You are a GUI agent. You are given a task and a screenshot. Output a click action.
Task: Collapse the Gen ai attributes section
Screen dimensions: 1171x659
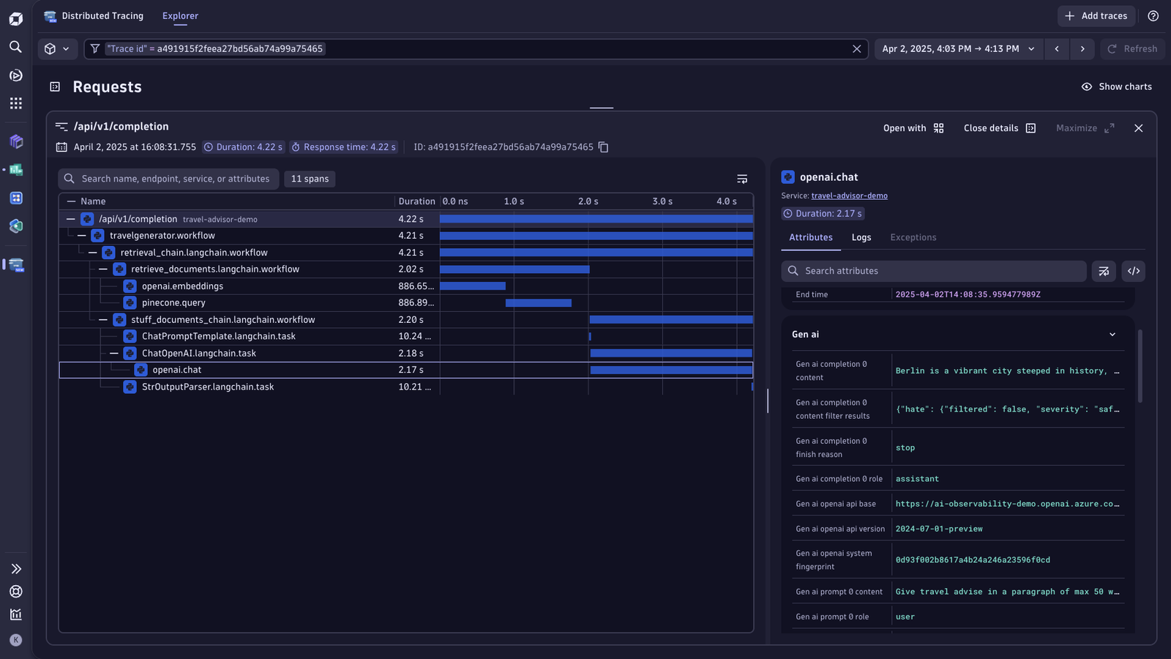click(1112, 335)
